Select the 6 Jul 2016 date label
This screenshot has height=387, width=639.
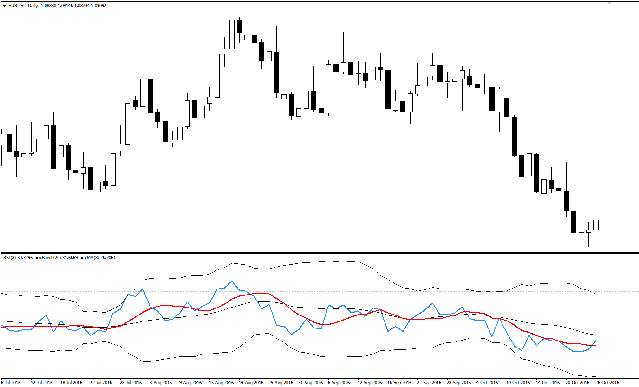[x=11, y=383]
